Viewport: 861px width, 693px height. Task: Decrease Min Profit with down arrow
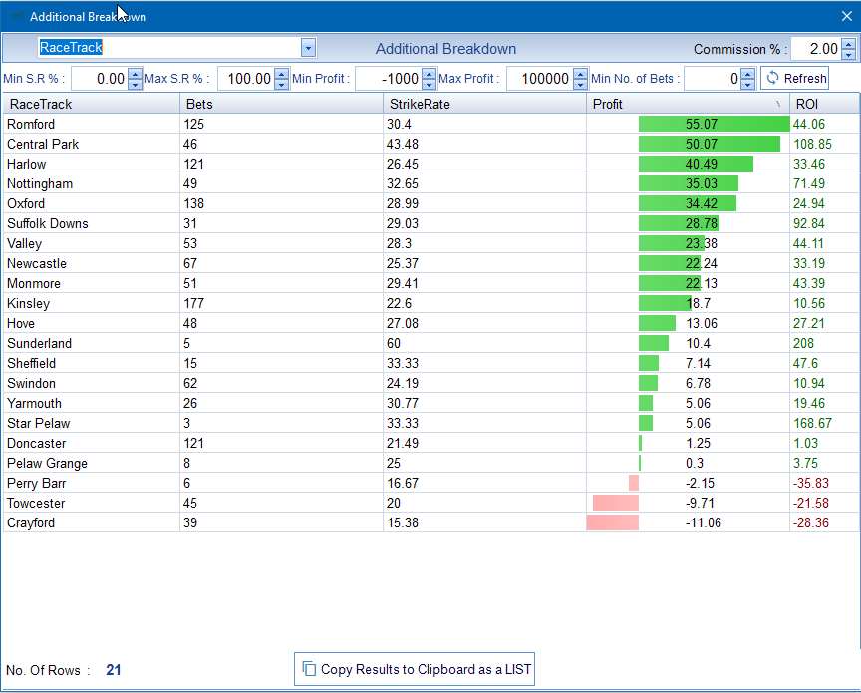click(430, 84)
